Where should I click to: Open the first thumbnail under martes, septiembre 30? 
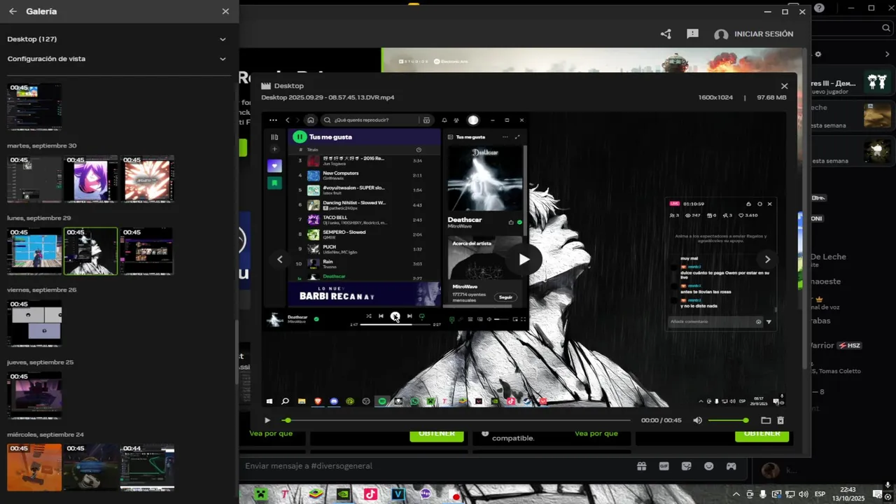(x=34, y=179)
